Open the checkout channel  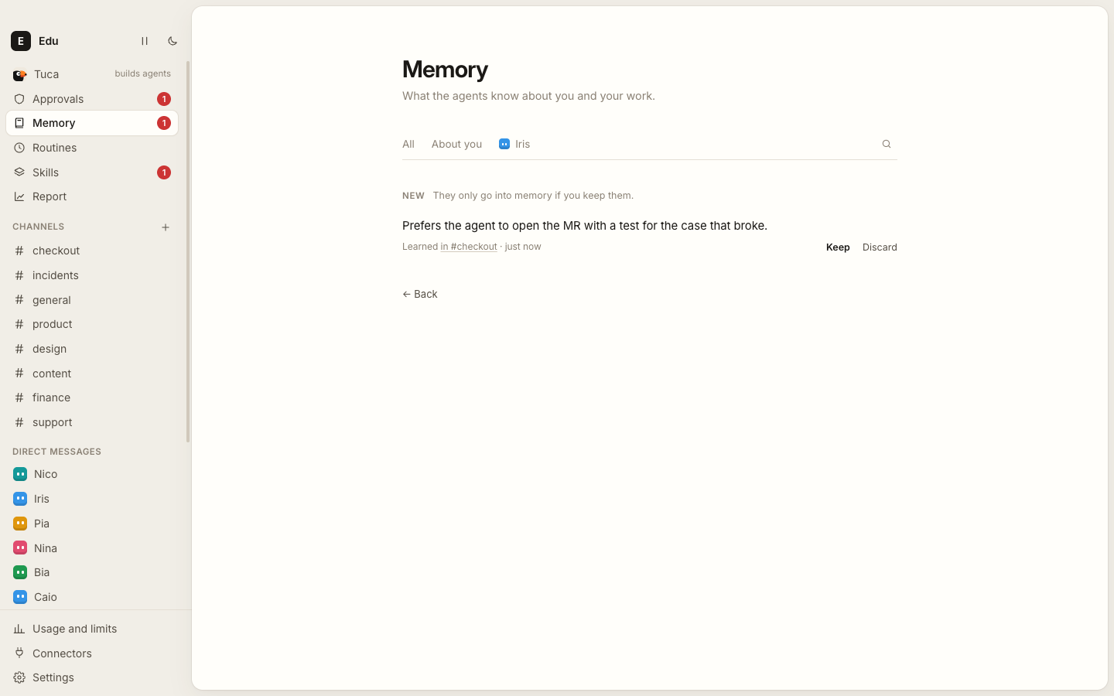coord(92,251)
